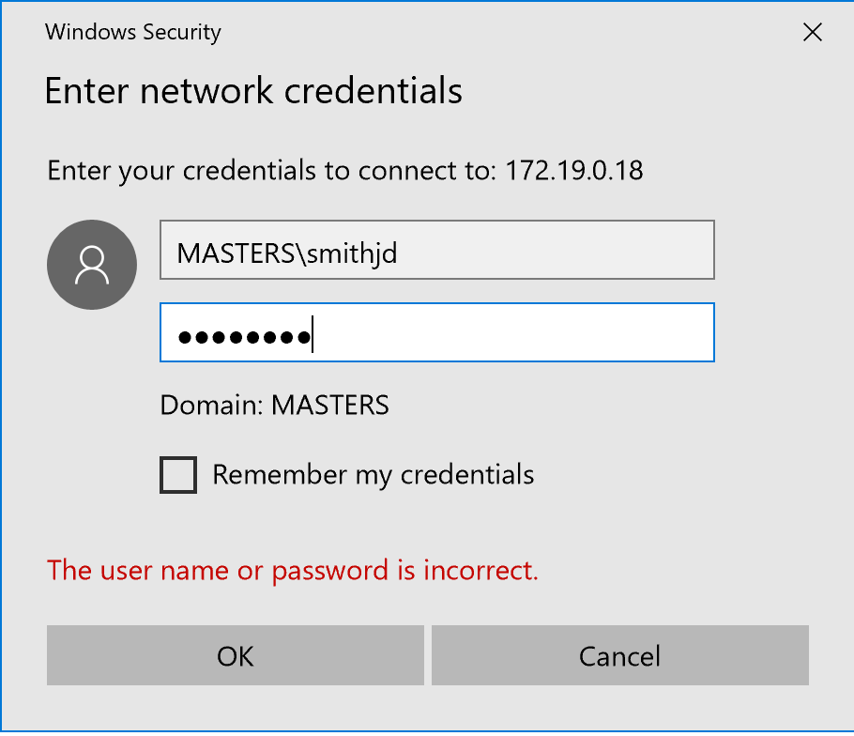Click the first masked password dot
854x736 pixels.
coord(185,338)
